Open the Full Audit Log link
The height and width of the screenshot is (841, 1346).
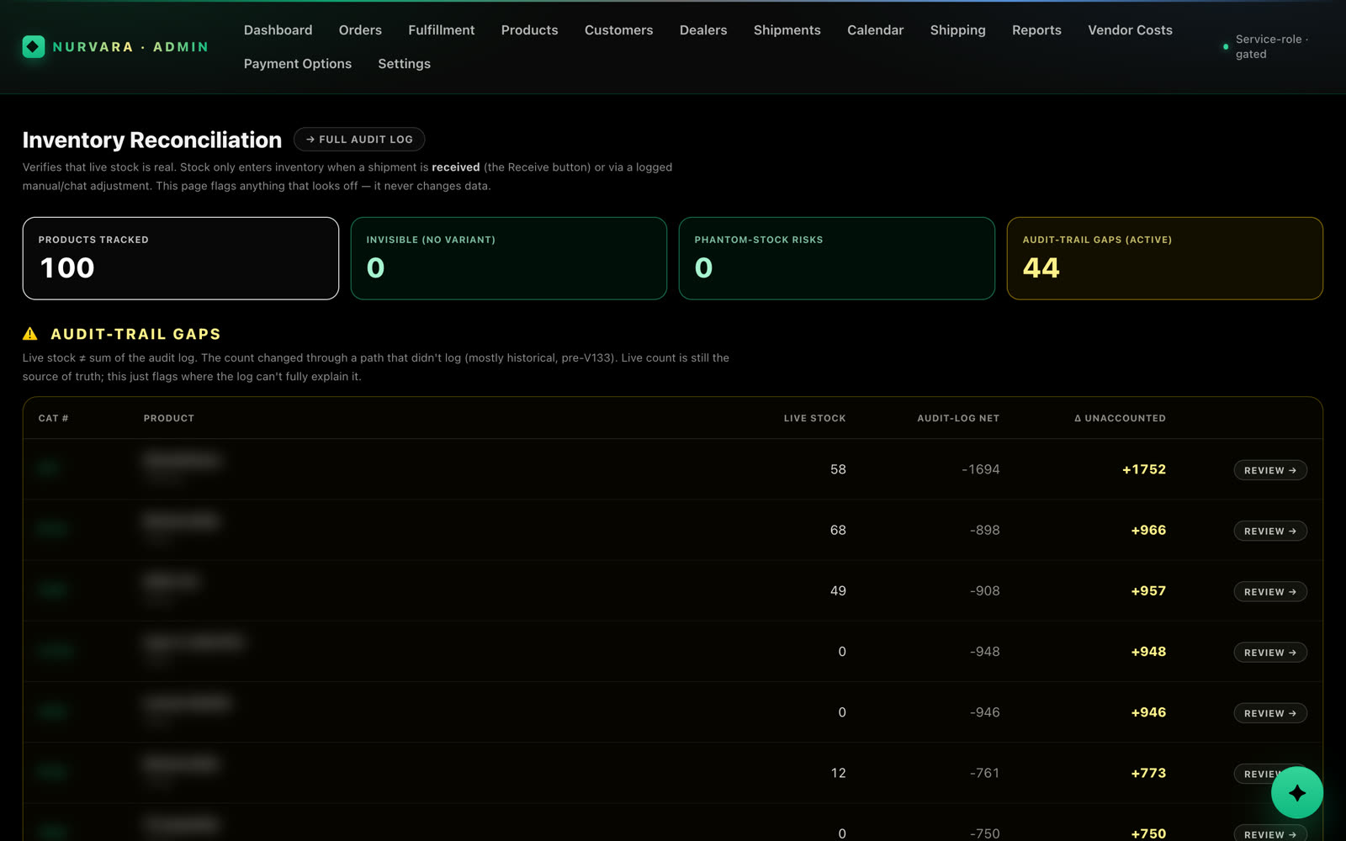point(359,140)
